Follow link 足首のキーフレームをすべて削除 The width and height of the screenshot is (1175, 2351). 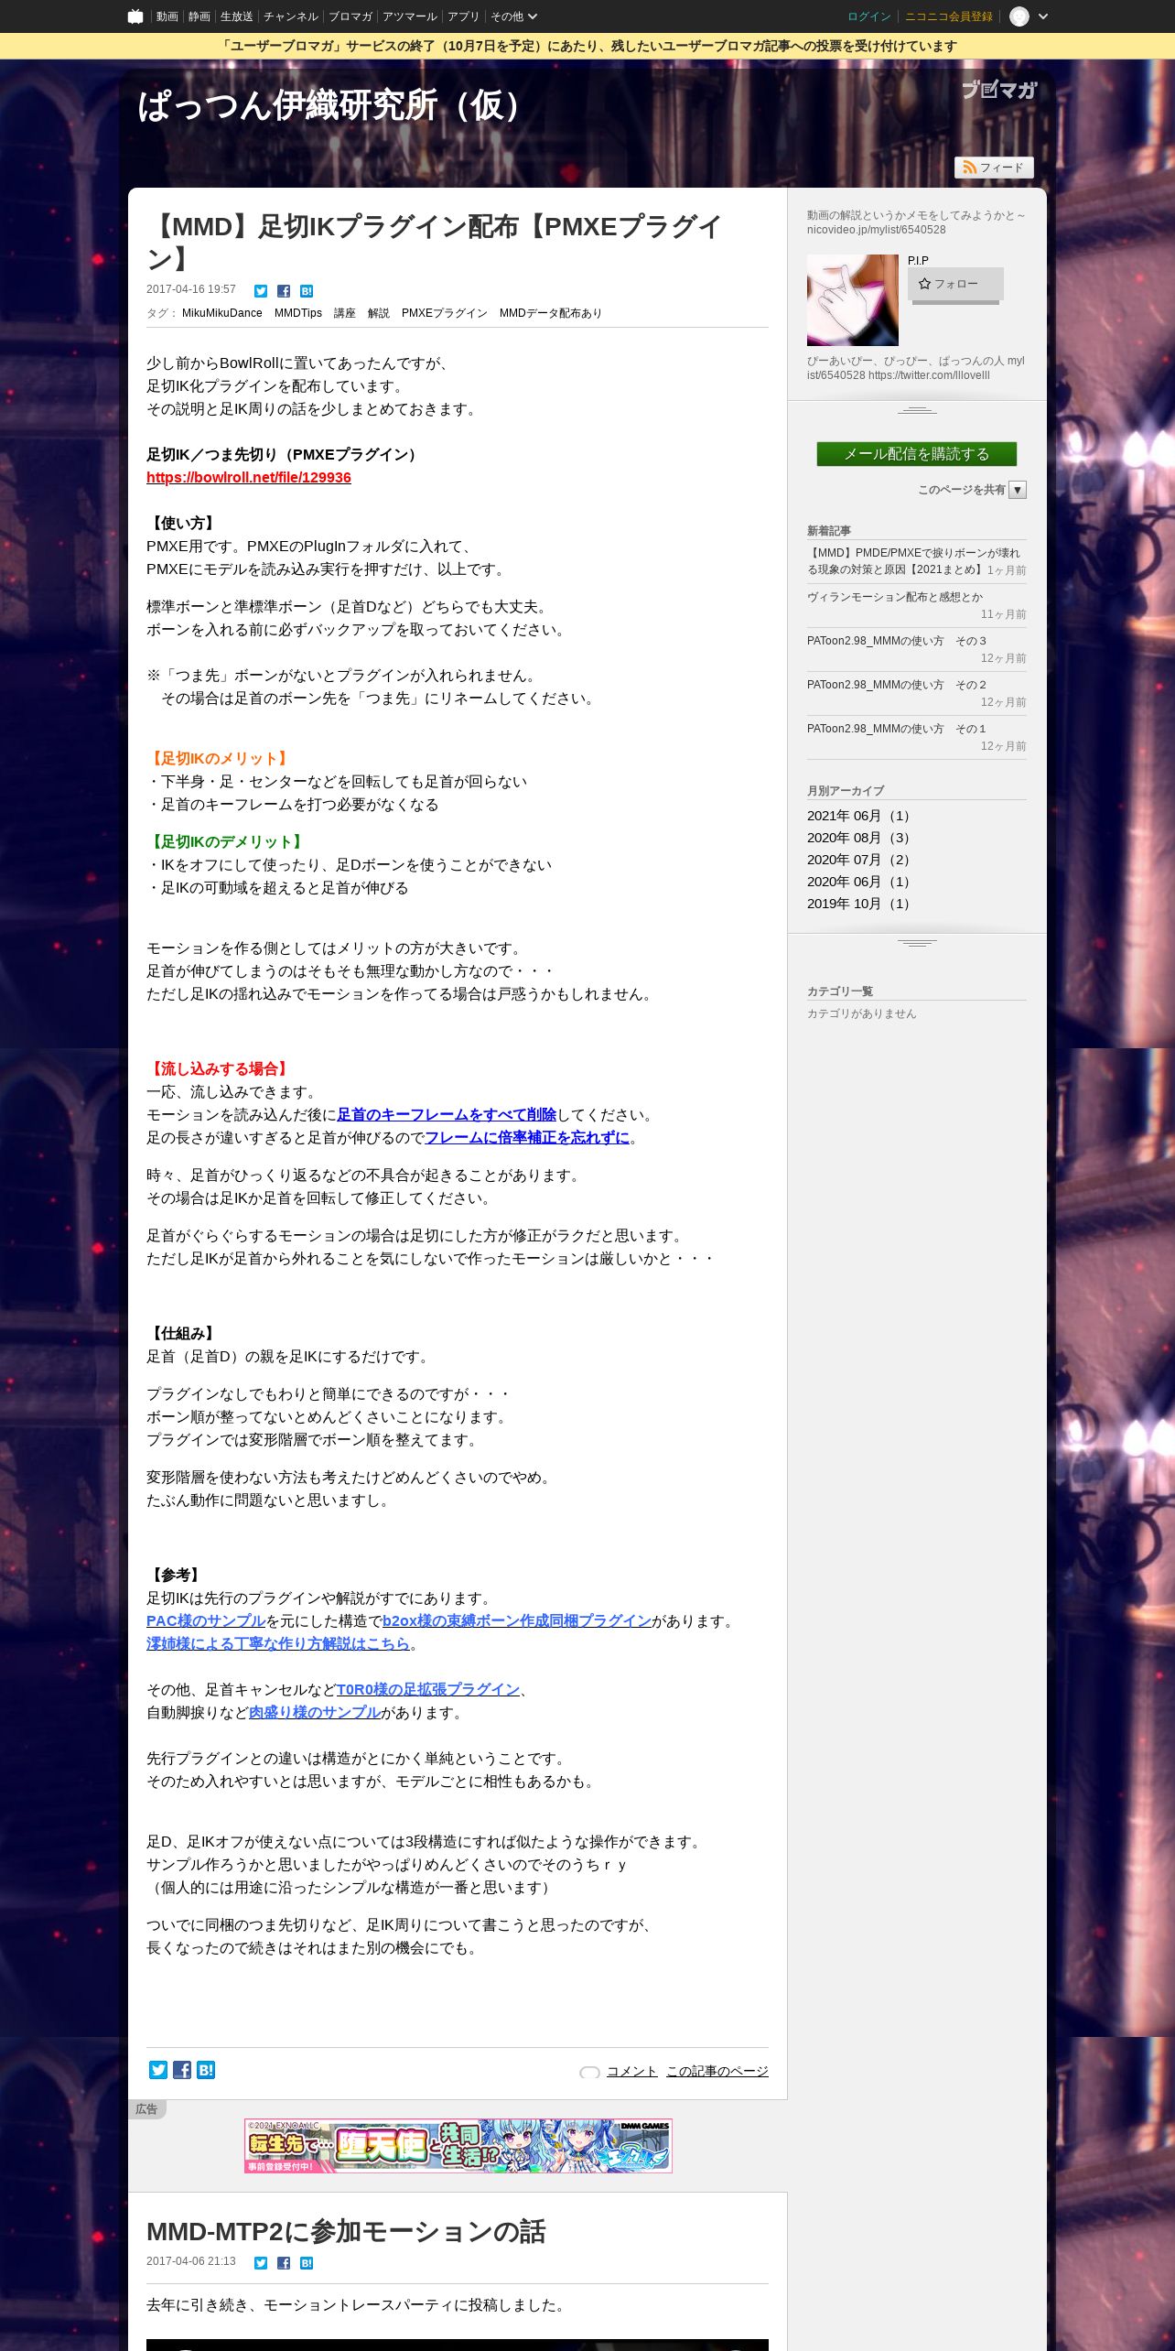(447, 1114)
